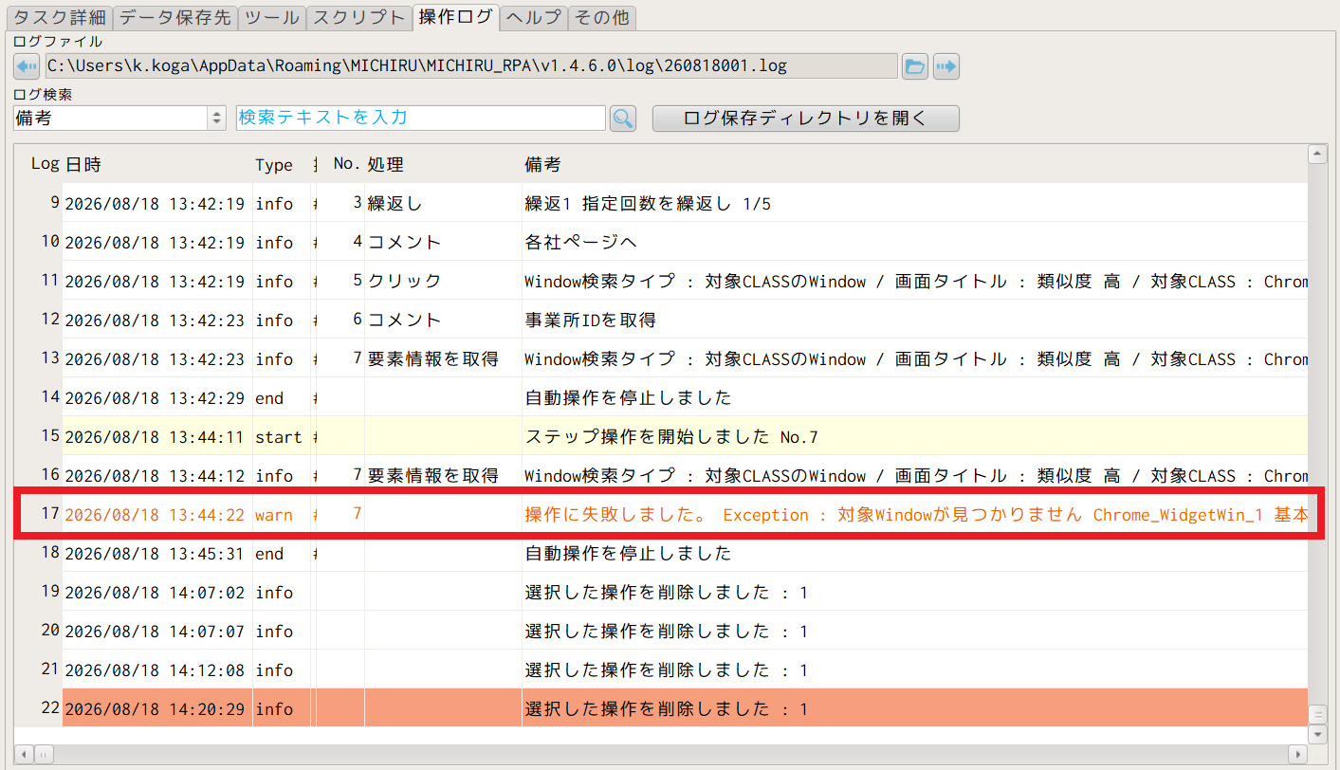Switch to タスク詳細 tab
The height and width of the screenshot is (770, 1340).
59,17
